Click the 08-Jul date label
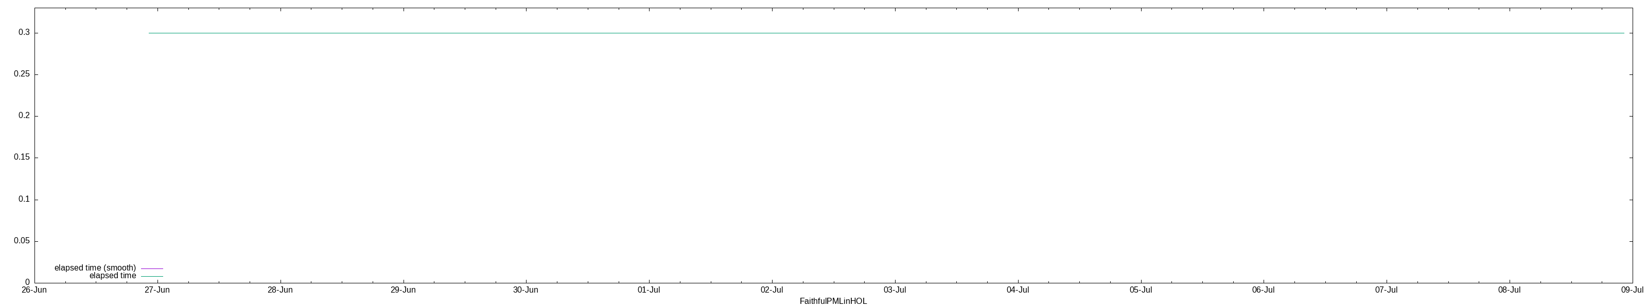The height and width of the screenshot is (308, 1647). [1510, 290]
